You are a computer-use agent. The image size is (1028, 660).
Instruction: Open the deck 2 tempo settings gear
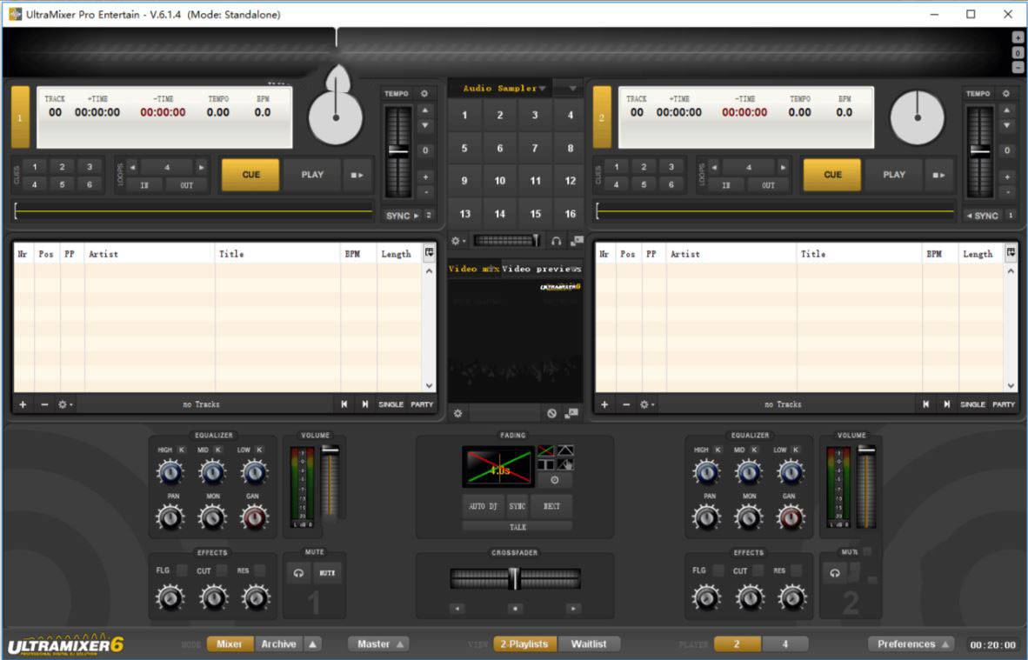[x=1005, y=94]
